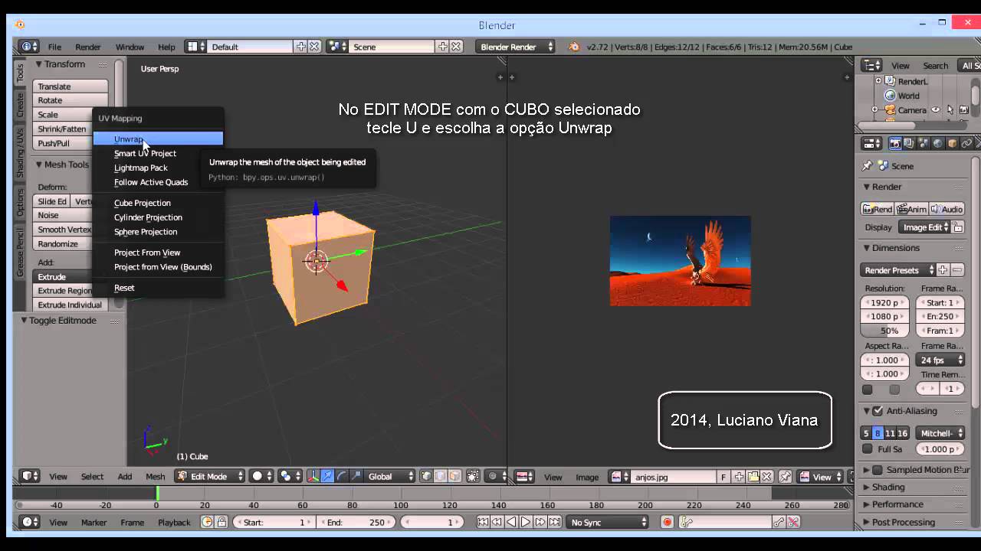The height and width of the screenshot is (551, 981).
Task: Choose Project From View entry
Action: (158, 253)
